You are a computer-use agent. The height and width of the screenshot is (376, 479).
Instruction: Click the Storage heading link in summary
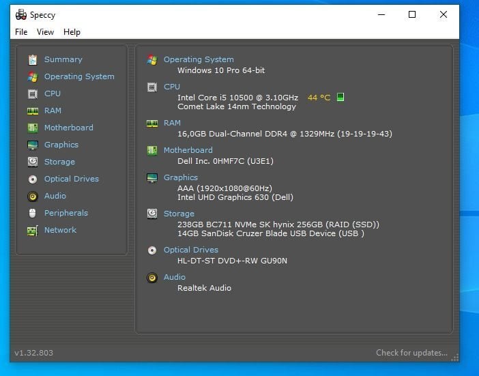pos(179,214)
